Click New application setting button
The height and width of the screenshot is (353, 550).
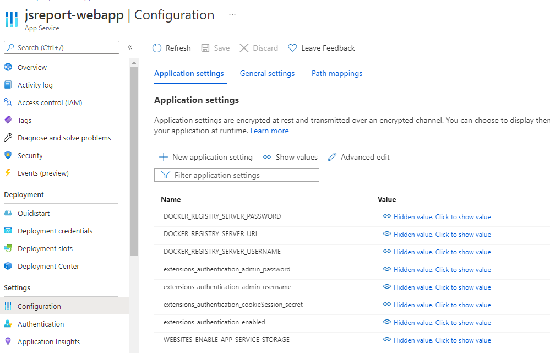click(206, 157)
